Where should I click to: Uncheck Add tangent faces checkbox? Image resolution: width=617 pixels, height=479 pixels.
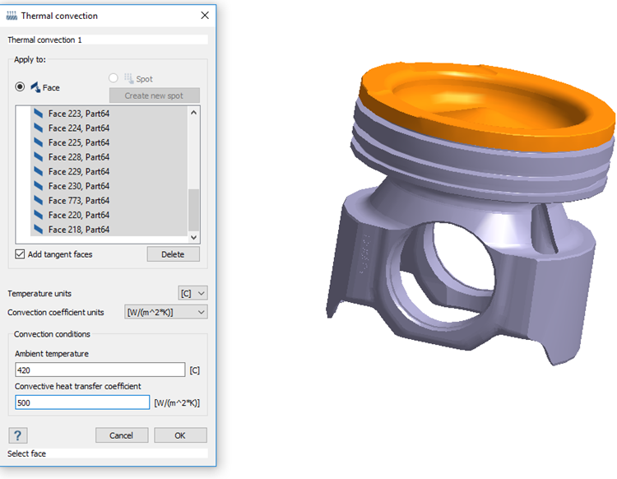(x=21, y=254)
